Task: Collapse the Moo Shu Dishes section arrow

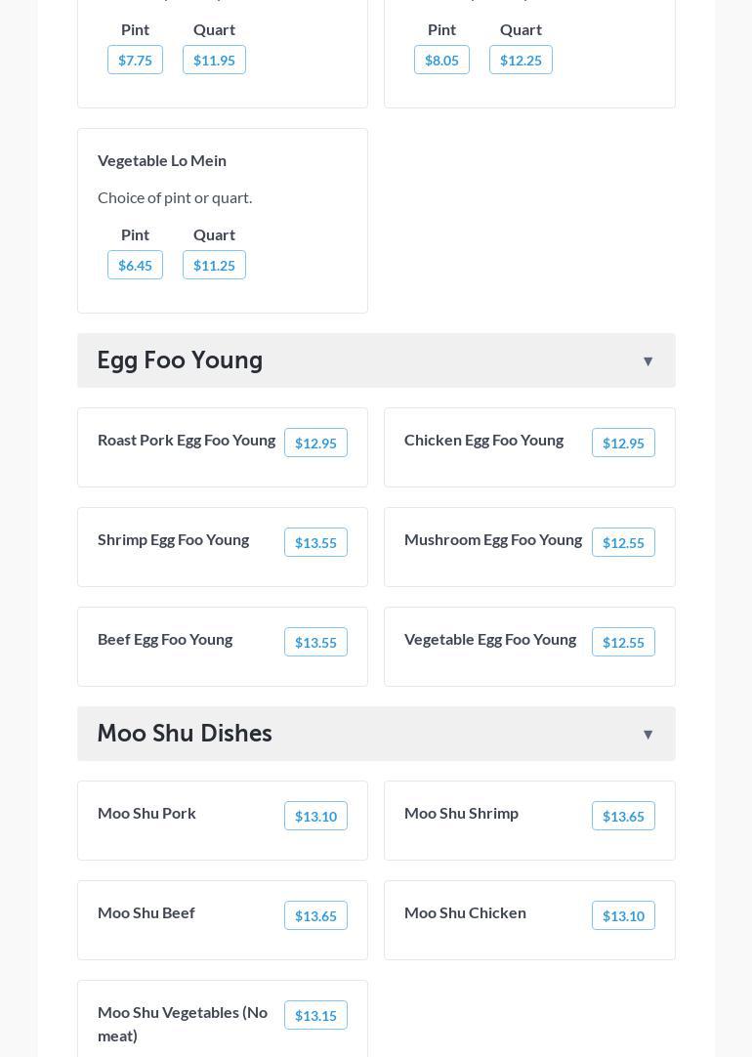Action: click(x=648, y=735)
